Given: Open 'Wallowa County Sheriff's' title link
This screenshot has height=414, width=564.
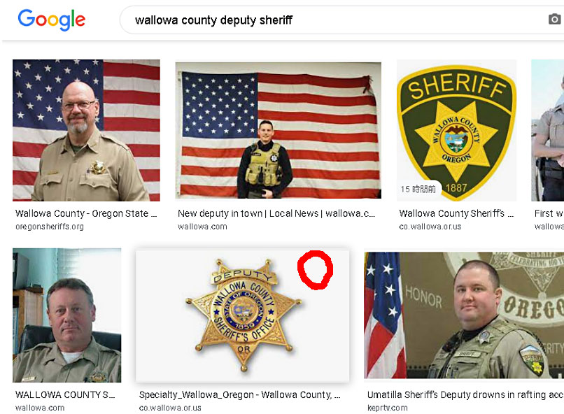Looking at the screenshot, I should [x=456, y=213].
